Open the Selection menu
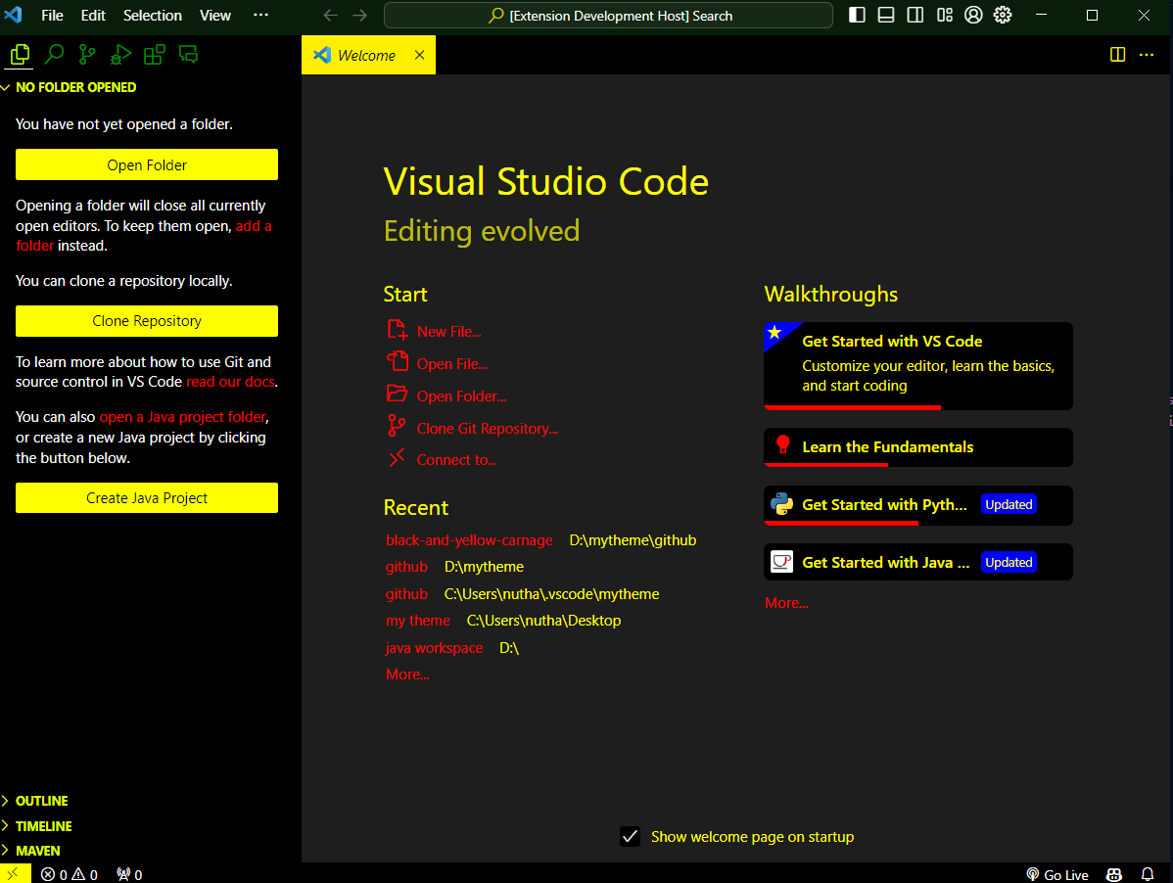The image size is (1173, 883). coord(153,15)
